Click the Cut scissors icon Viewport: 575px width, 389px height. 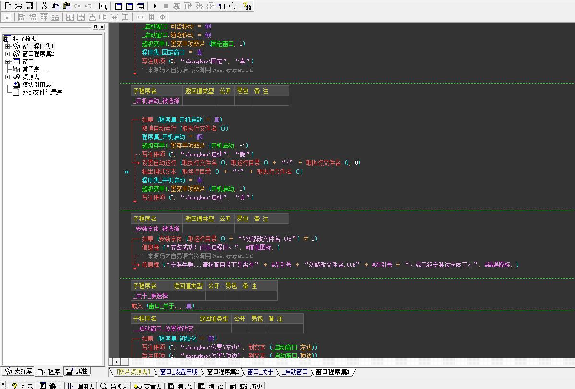[44, 6]
